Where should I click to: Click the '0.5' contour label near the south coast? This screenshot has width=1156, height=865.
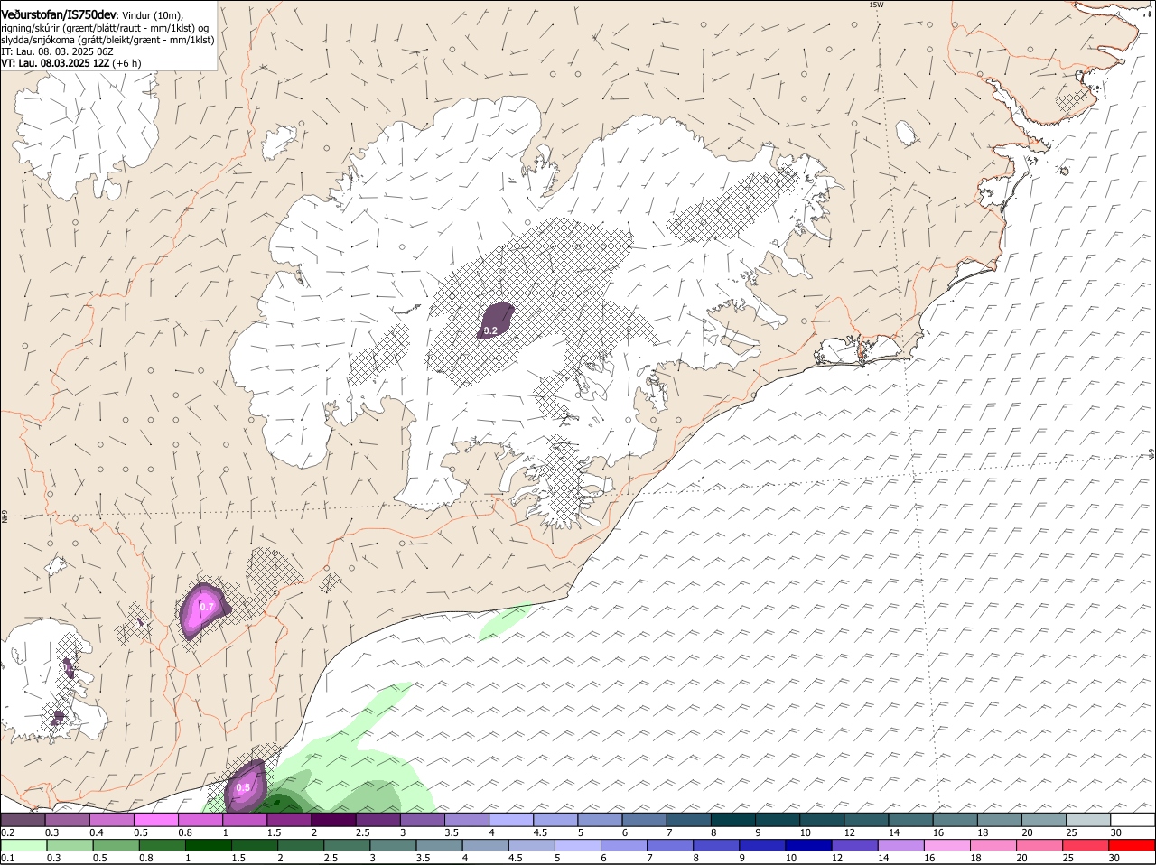point(243,787)
